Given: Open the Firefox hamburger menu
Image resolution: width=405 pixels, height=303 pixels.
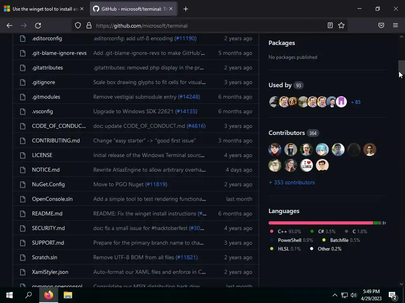Looking at the screenshot, I should coord(396,25).
